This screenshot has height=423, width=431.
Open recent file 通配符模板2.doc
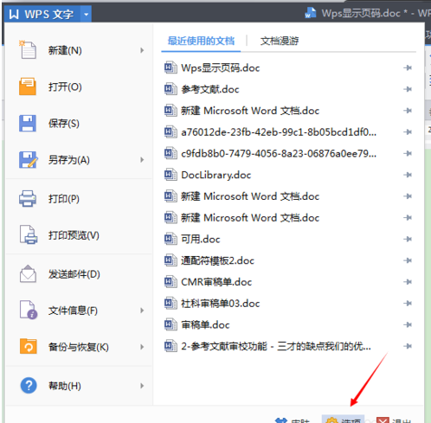coord(217,260)
